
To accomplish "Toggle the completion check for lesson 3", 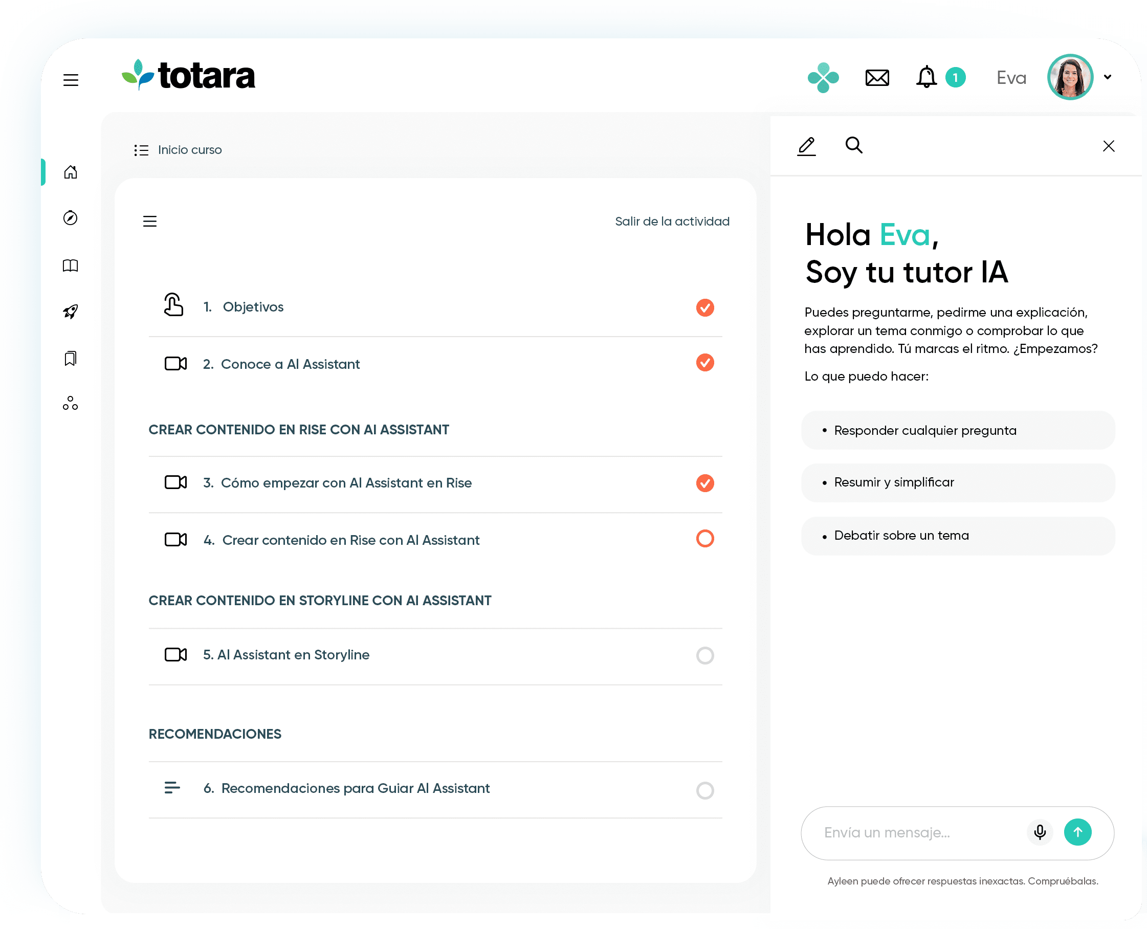I will [705, 483].
